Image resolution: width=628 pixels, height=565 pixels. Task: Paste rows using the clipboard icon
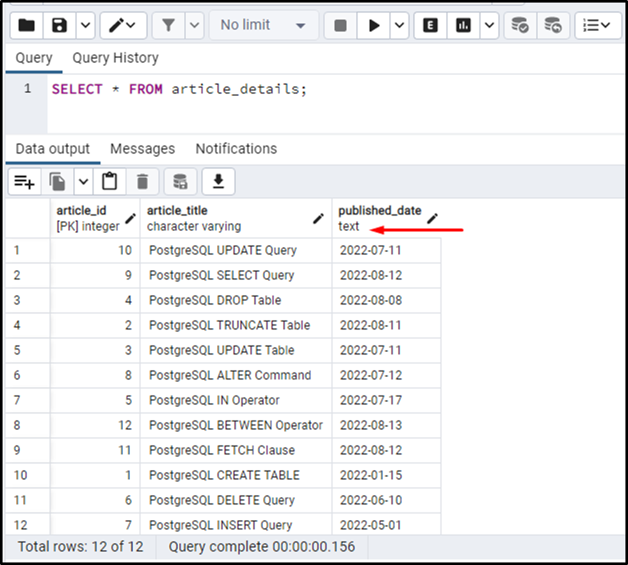(109, 181)
